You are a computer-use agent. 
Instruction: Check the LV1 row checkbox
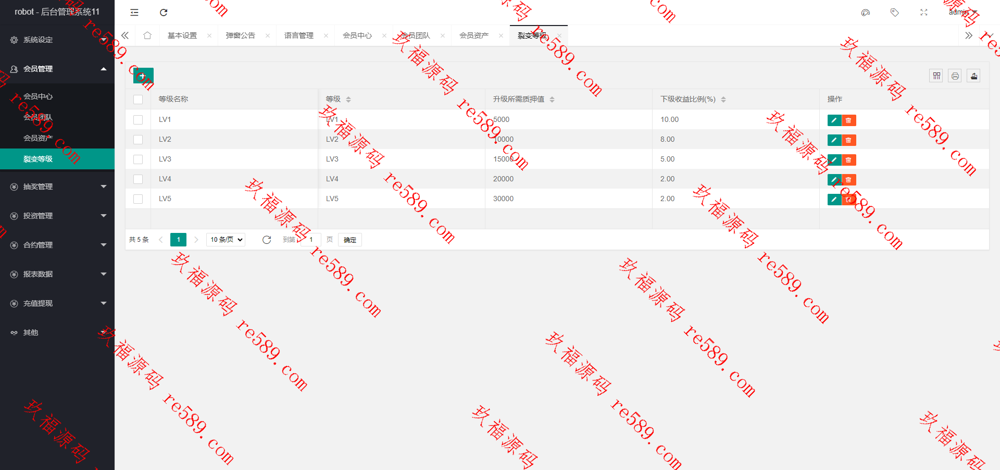(138, 120)
